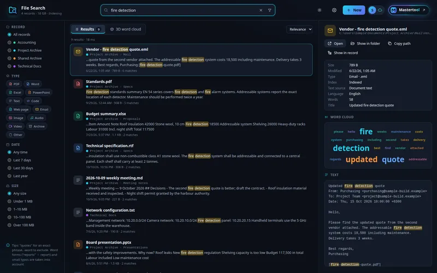Click word 'quote' in word cloud
This screenshot has height=273, width=437.
tap(393, 159)
